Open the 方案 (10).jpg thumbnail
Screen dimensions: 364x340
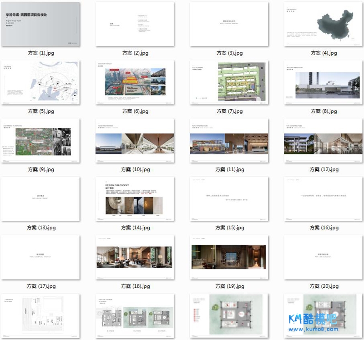point(135,141)
